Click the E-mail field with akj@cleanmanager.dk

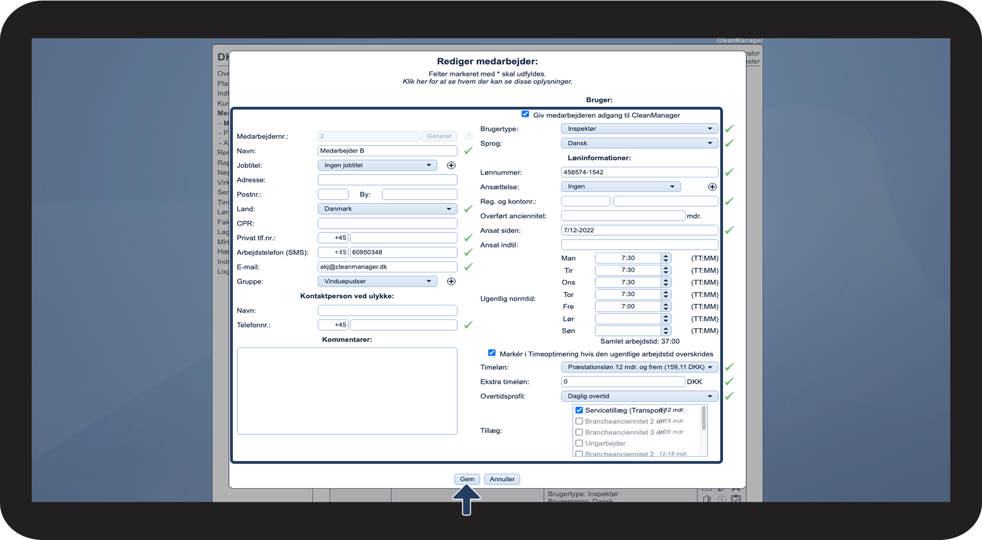pos(387,267)
